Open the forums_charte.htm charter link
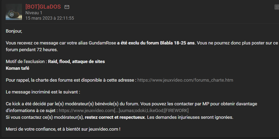This screenshot has width=279, height=139. click(x=185, y=80)
